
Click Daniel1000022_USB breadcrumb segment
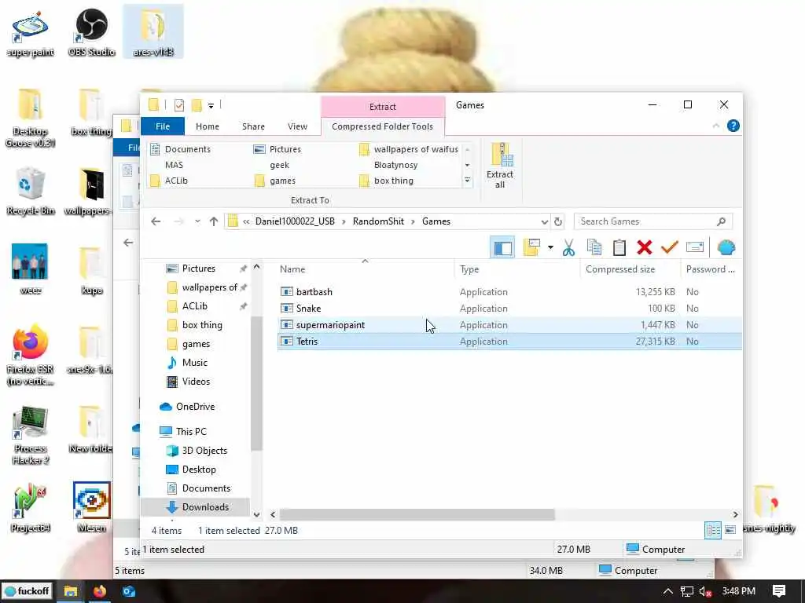(x=295, y=221)
